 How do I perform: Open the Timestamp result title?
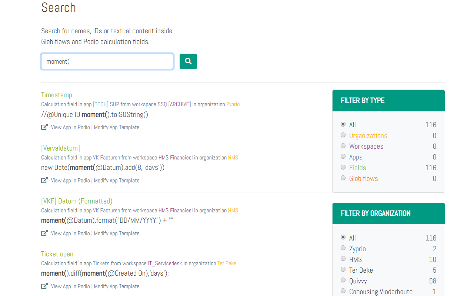57,95
